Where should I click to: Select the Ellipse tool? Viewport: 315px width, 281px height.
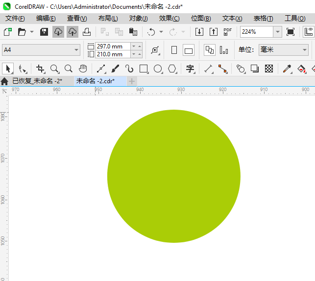[x=158, y=69]
